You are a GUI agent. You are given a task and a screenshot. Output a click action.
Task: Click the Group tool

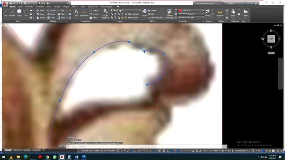tap(208, 13)
